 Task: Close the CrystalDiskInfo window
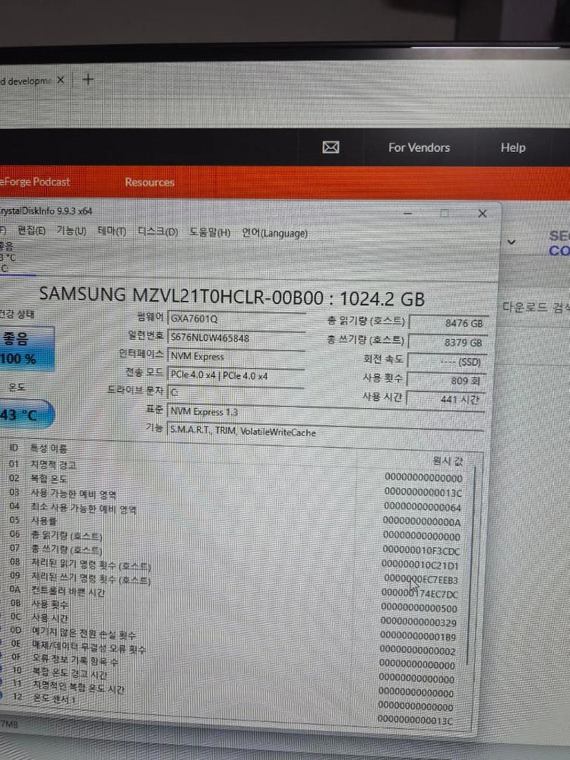point(483,214)
